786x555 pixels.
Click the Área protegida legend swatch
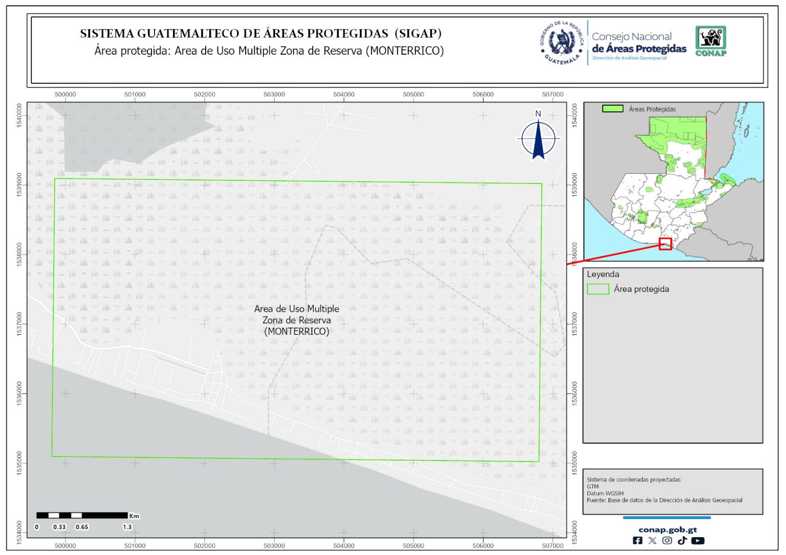click(x=598, y=289)
